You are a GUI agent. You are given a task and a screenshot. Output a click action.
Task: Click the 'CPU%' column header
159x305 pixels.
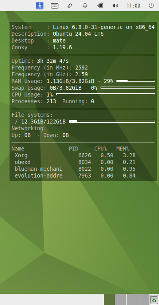coord(101,149)
